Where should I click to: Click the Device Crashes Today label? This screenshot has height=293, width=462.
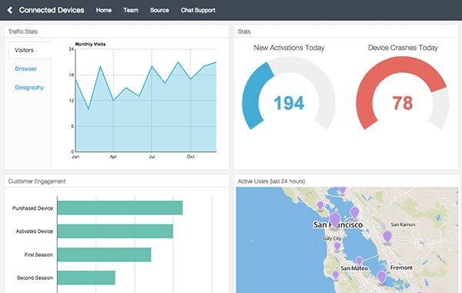pos(403,48)
